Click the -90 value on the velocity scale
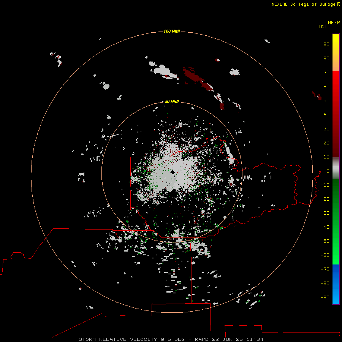Viewport: 342px width, 342px height. [325, 298]
